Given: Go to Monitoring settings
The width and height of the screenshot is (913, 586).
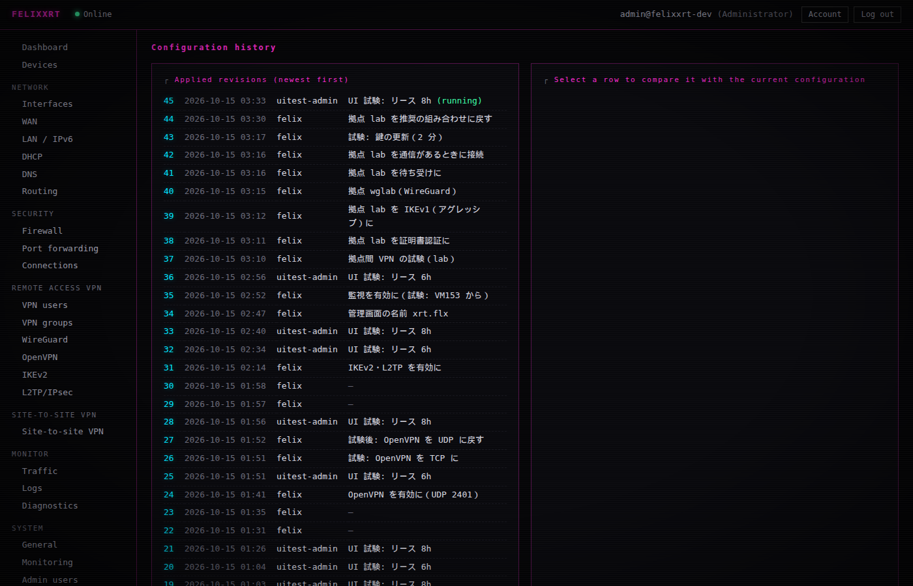Looking at the screenshot, I should click(48, 563).
